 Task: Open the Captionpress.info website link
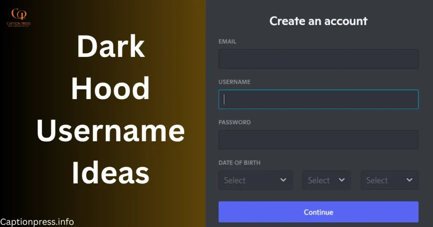[37, 222]
